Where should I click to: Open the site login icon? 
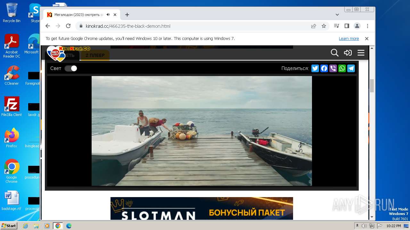coord(348,53)
